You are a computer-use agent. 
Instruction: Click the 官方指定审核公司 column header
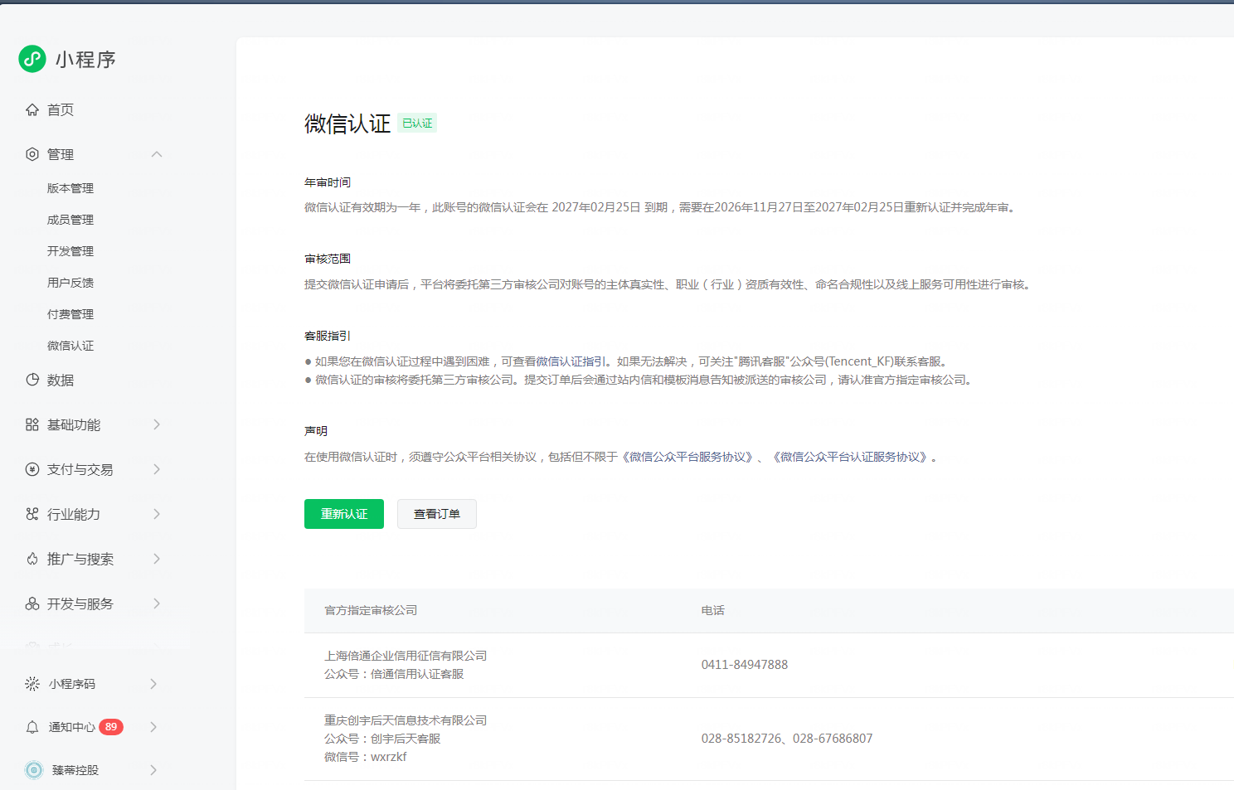[371, 610]
